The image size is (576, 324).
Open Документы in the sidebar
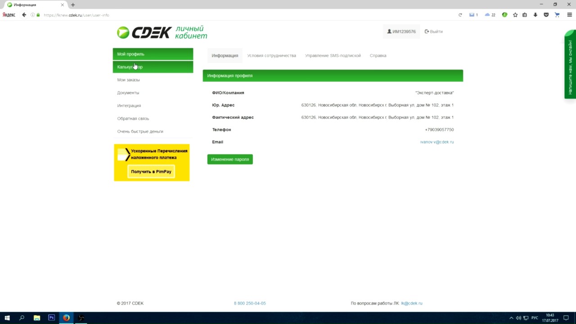pyautogui.click(x=153, y=93)
